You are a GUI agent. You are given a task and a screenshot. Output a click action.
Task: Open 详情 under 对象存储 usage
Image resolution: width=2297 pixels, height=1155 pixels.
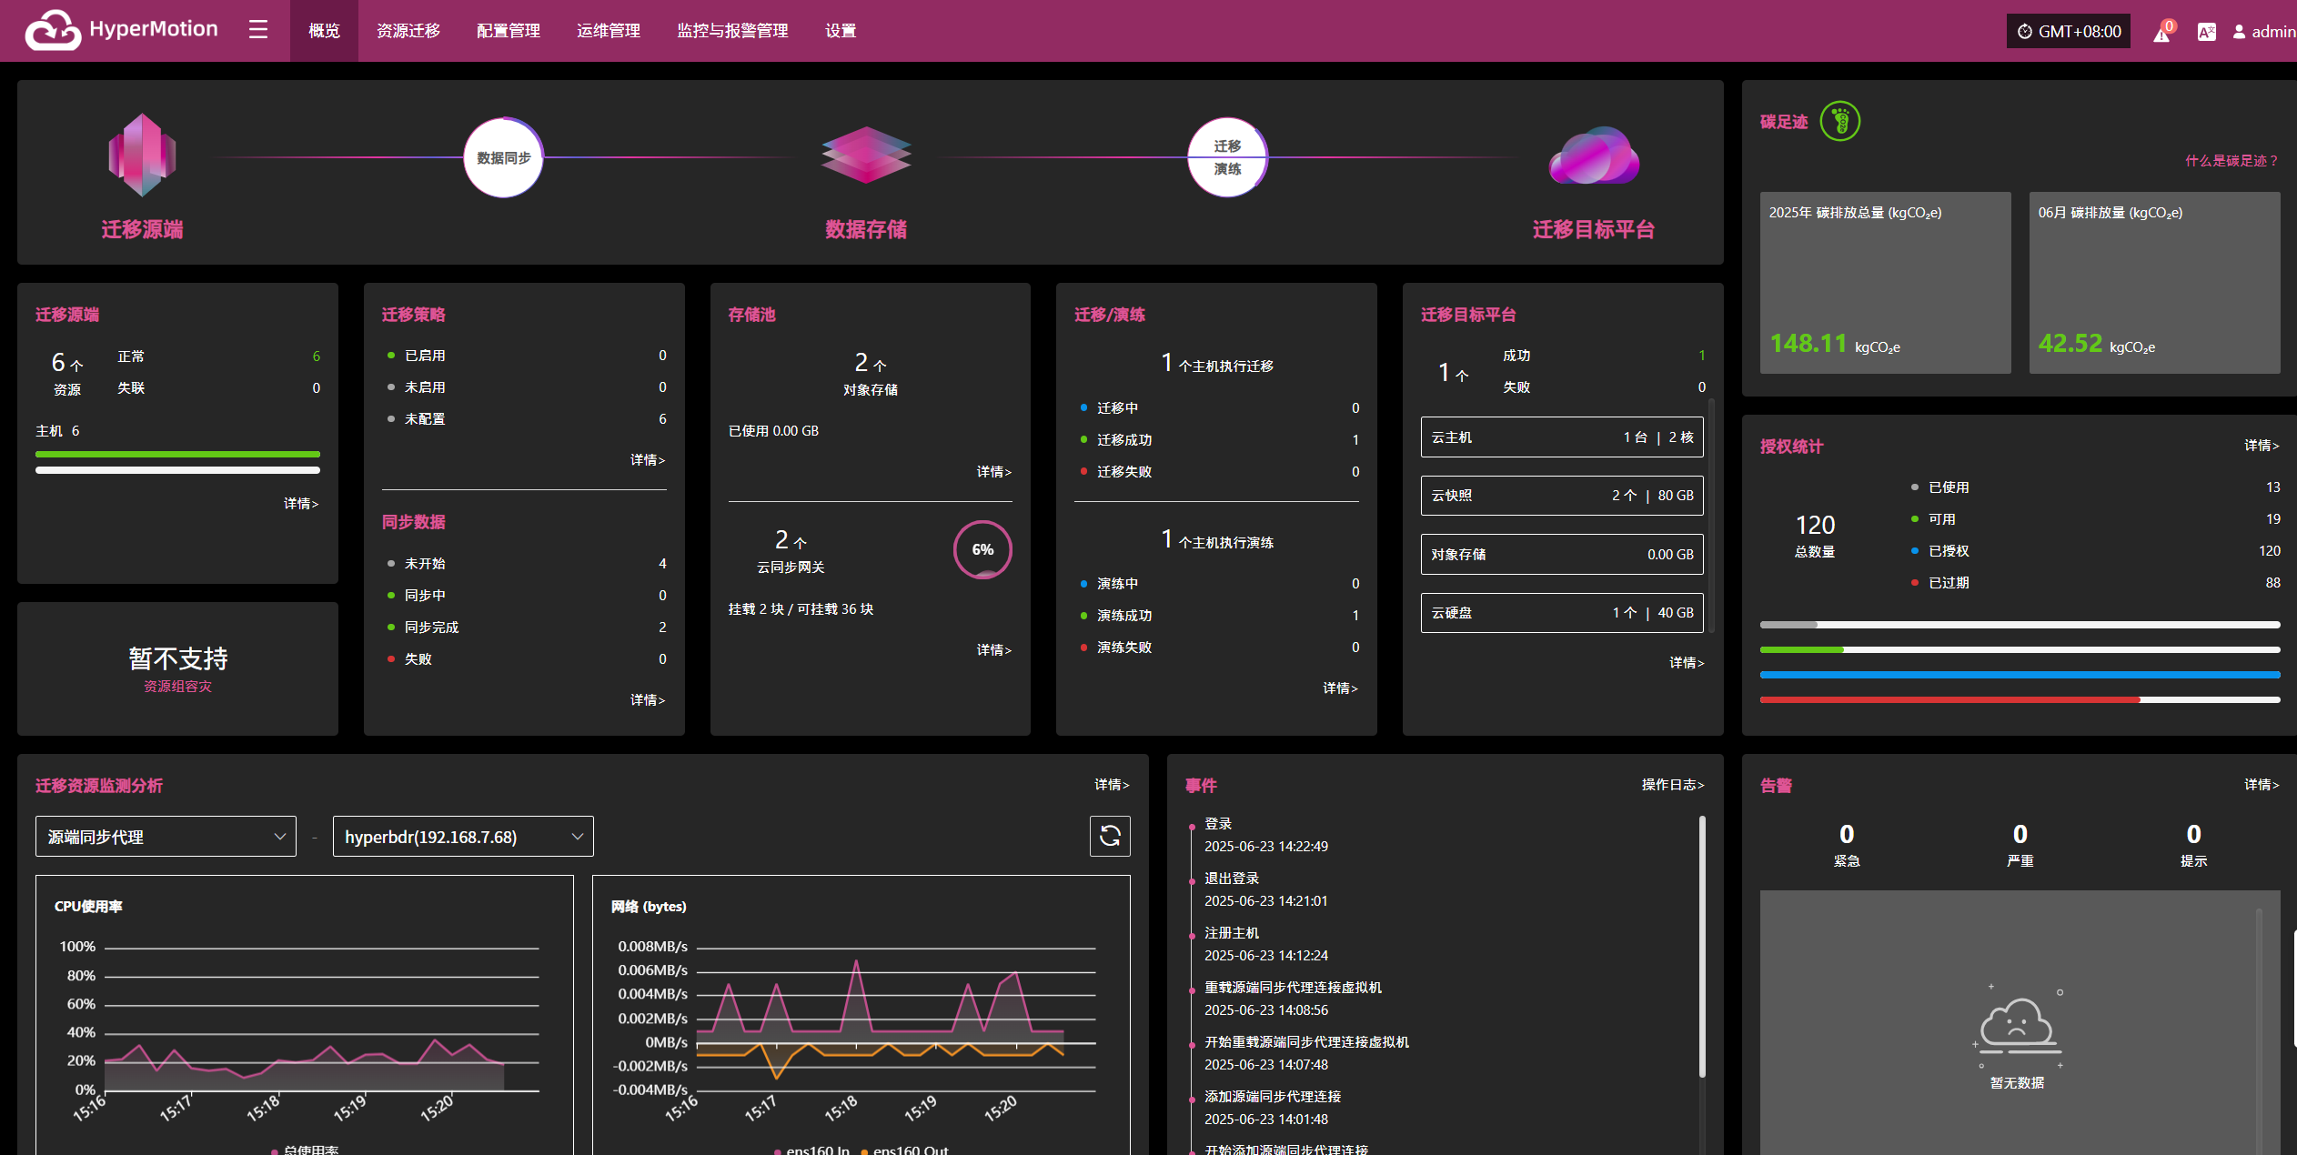994,471
